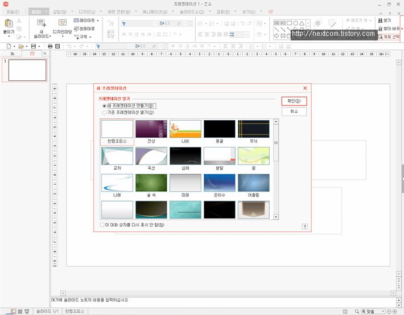Click the dialog help question mark button

click(304, 227)
